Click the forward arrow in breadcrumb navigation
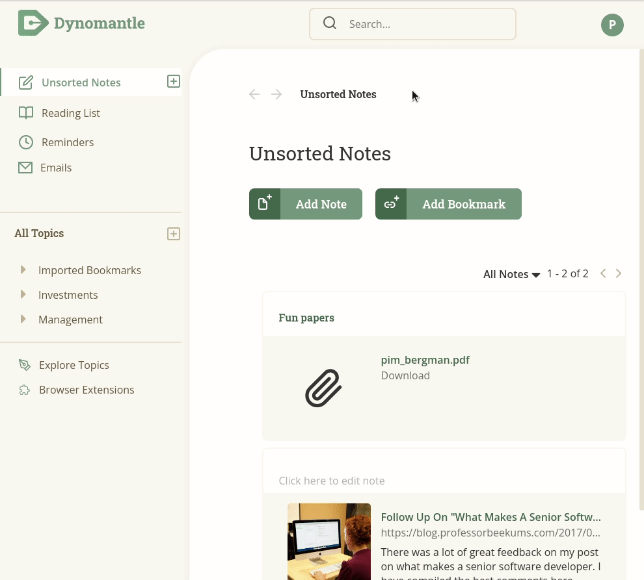The height and width of the screenshot is (580, 644). [276, 94]
